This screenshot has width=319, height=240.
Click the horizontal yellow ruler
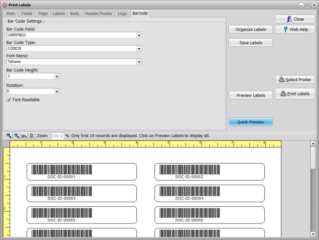point(145,144)
